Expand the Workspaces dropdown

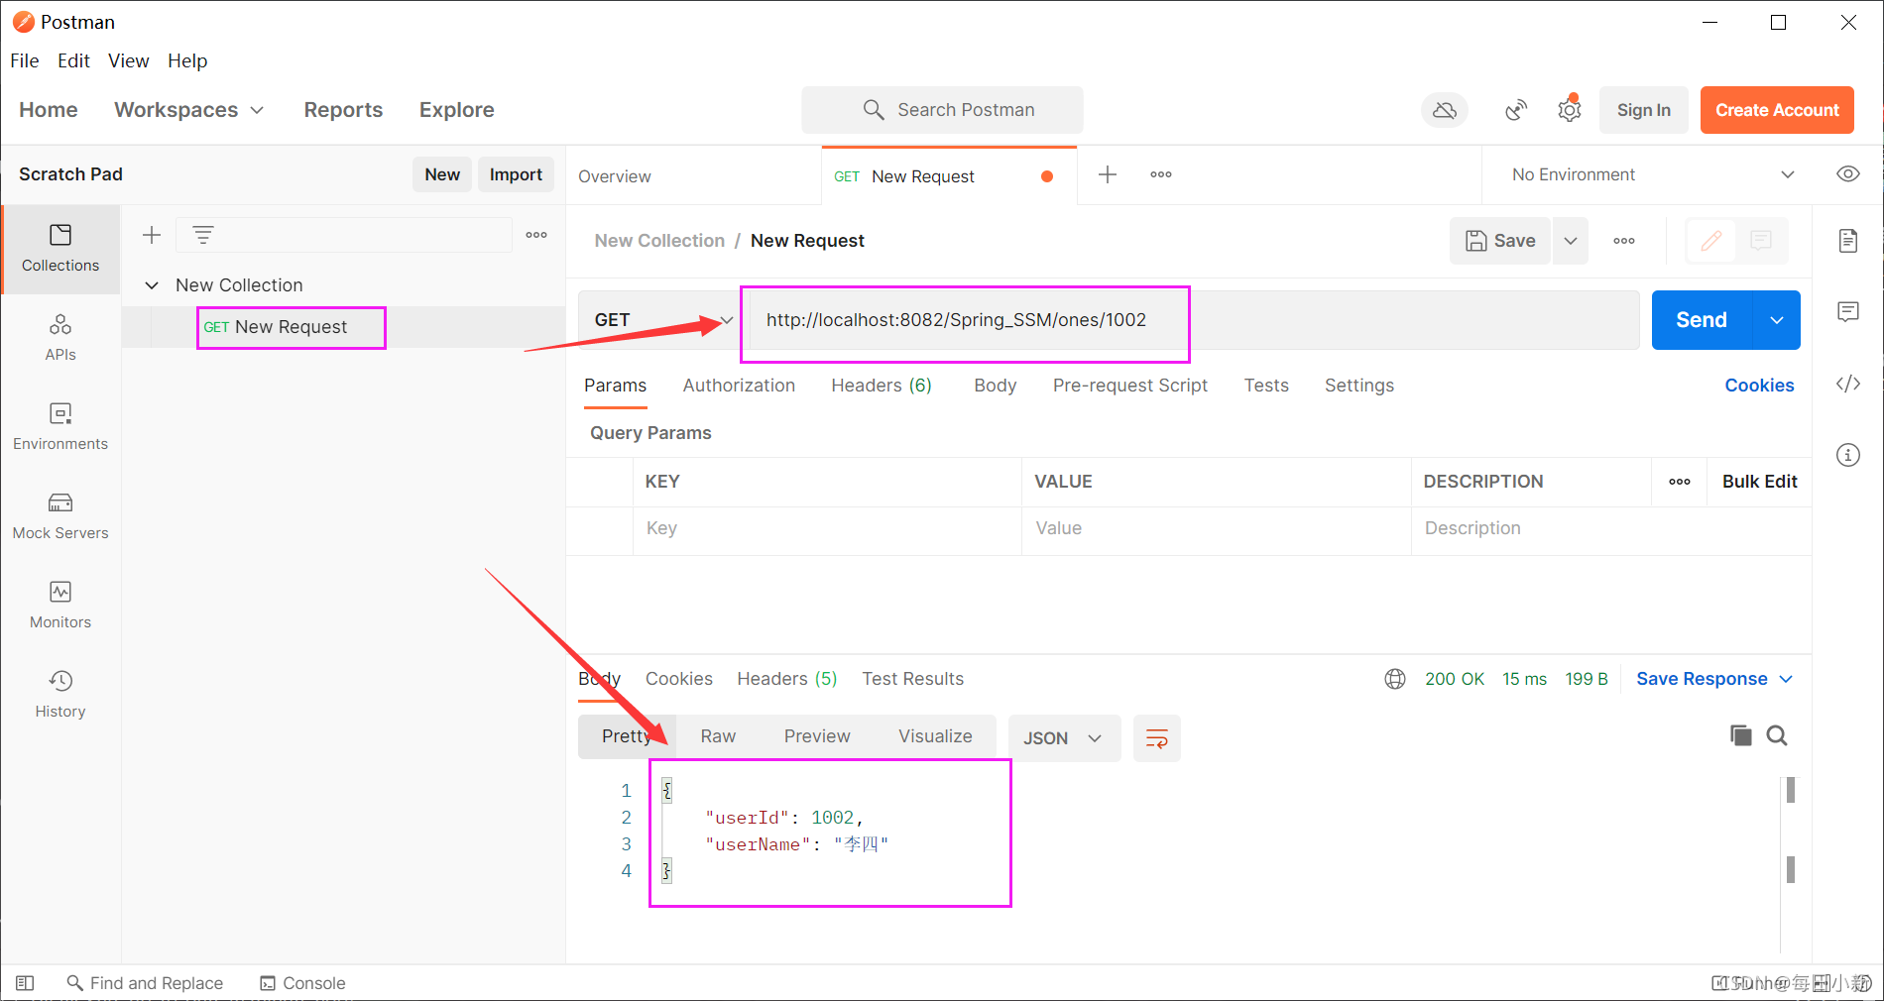point(188,110)
